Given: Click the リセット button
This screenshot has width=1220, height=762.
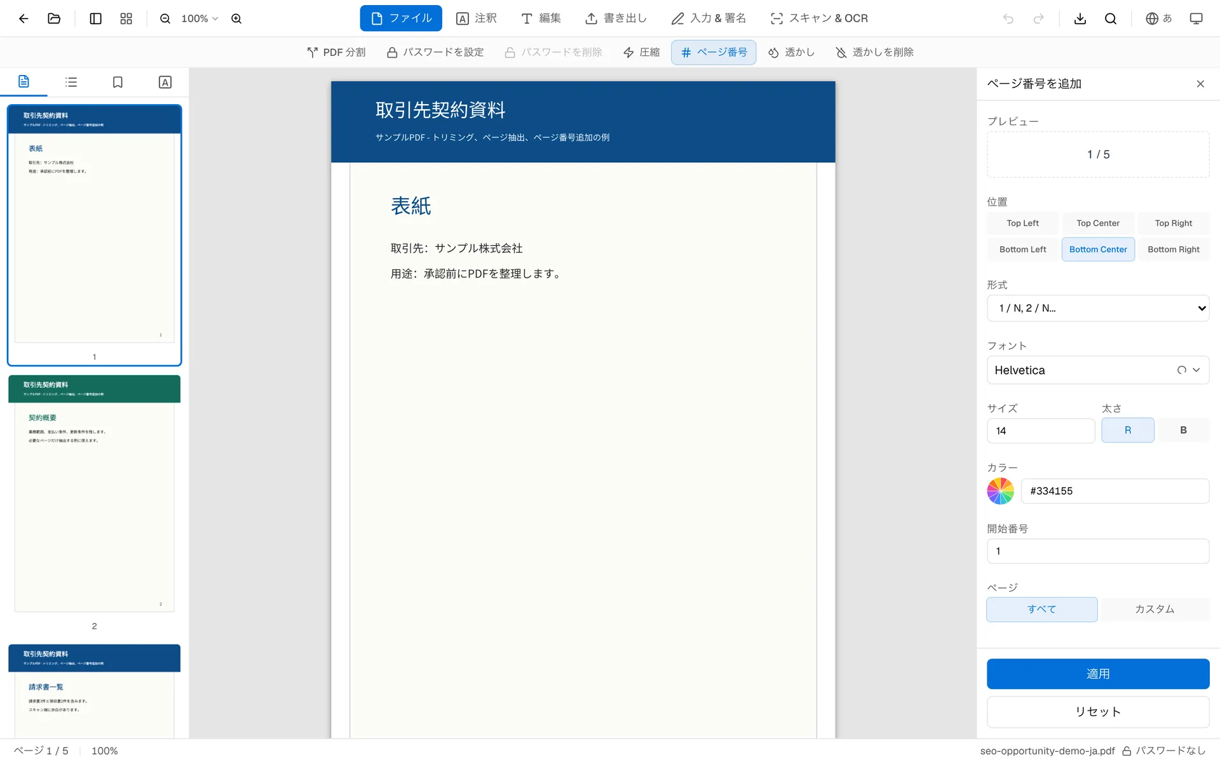Looking at the screenshot, I should (1098, 712).
